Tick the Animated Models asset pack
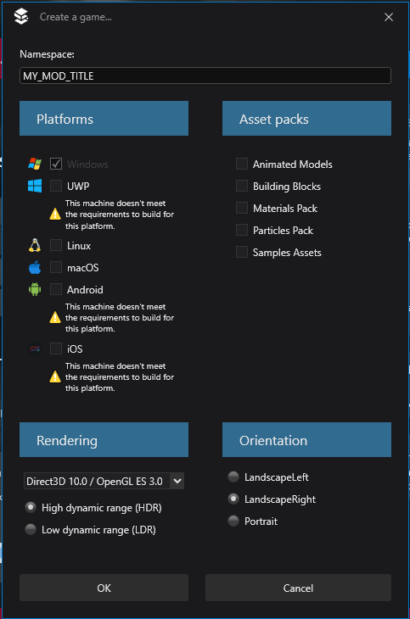The image size is (410, 619). [242, 164]
